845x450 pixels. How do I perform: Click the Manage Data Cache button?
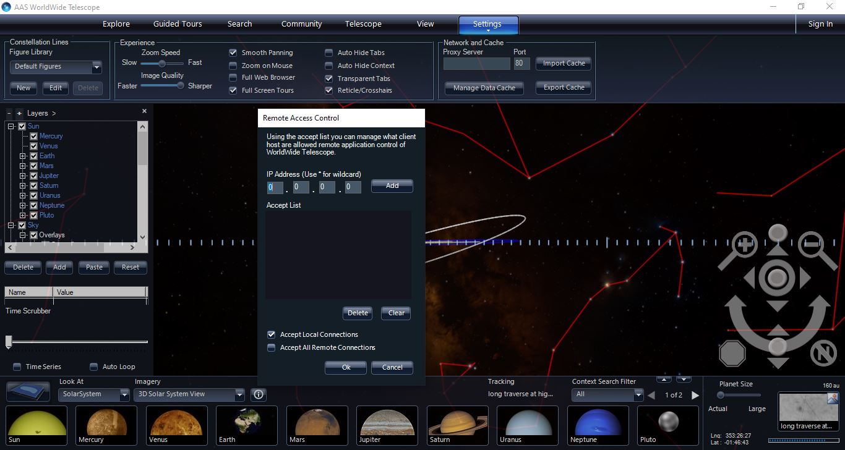tap(484, 88)
